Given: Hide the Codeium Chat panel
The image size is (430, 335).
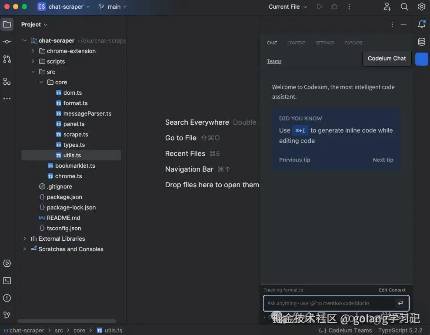Looking at the screenshot, I should [x=403, y=24].
